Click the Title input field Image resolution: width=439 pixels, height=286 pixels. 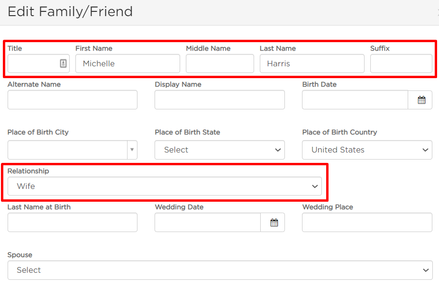point(34,63)
